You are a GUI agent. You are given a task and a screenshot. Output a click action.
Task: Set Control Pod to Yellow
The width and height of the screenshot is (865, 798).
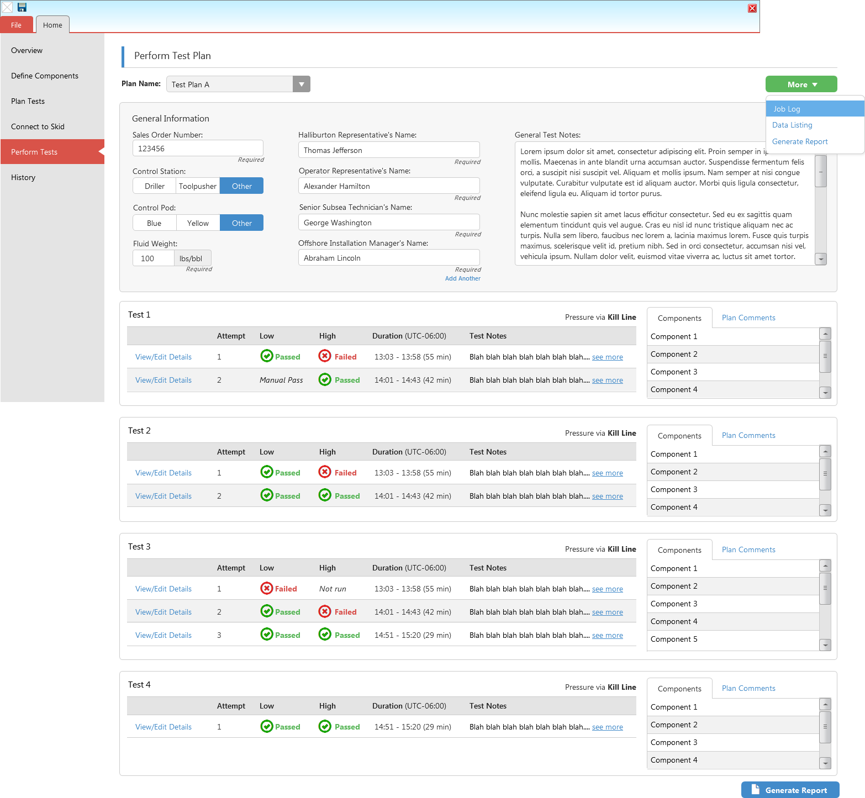[198, 223]
